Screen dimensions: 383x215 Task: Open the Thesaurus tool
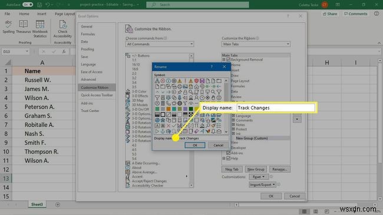click(x=24, y=27)
